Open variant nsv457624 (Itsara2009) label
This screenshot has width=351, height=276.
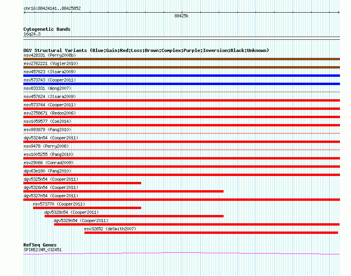click(50, 96)
